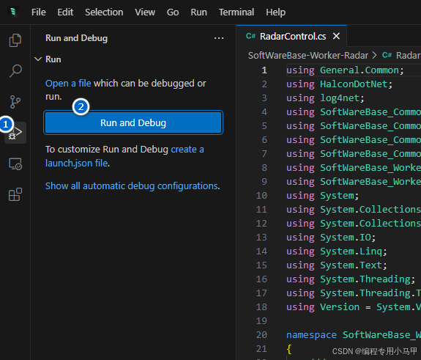Click 'using System.IO;' code line
Viewport: 421px width, 360px height.
pos(331,238)
